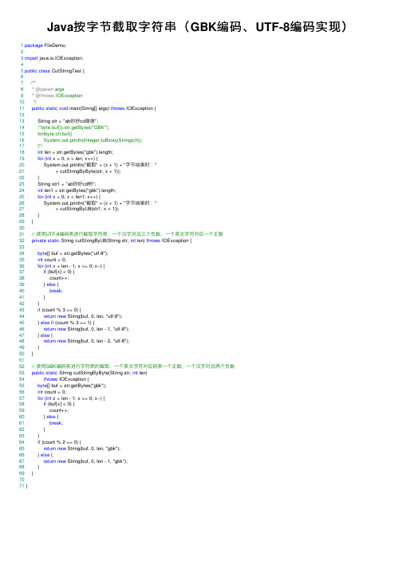This screenshot has width=402, height=568.
Task: Click the cutStringByByte(str, x + 1) call
Action: point(89,171)
